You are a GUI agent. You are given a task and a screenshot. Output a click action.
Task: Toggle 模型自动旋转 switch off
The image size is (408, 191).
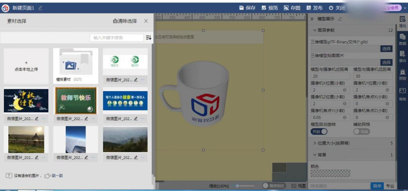pos(319,131)
